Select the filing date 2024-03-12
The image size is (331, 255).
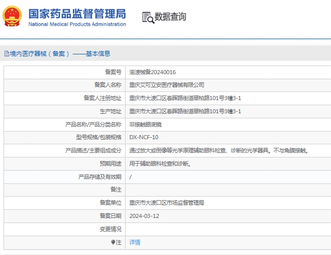(144, 216)
